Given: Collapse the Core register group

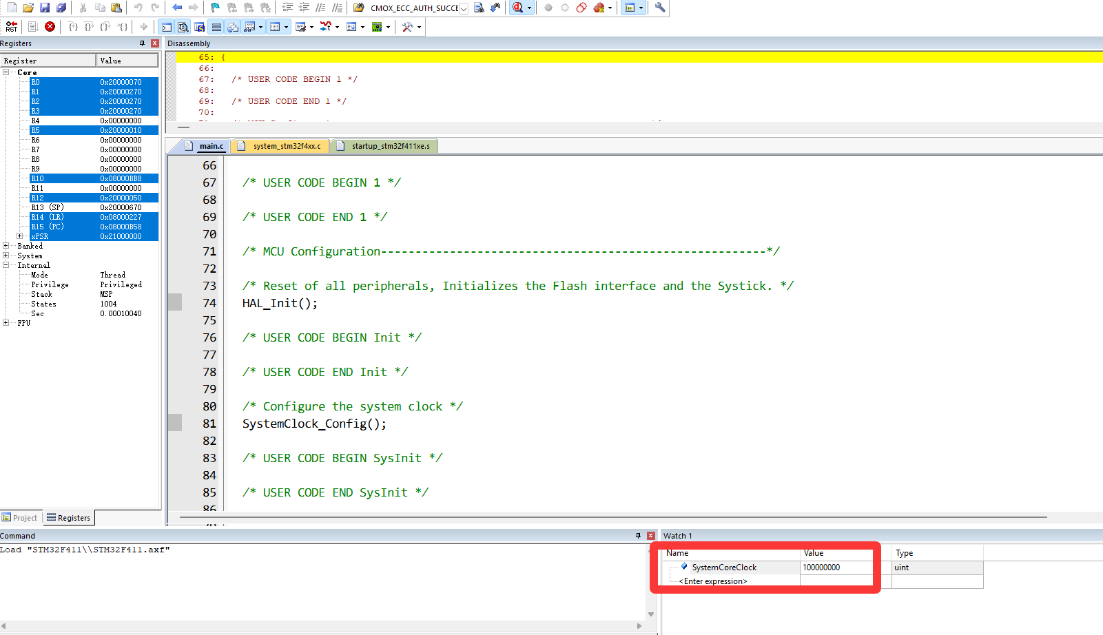Looking at the screenshot, I should (x=6, y=72).
